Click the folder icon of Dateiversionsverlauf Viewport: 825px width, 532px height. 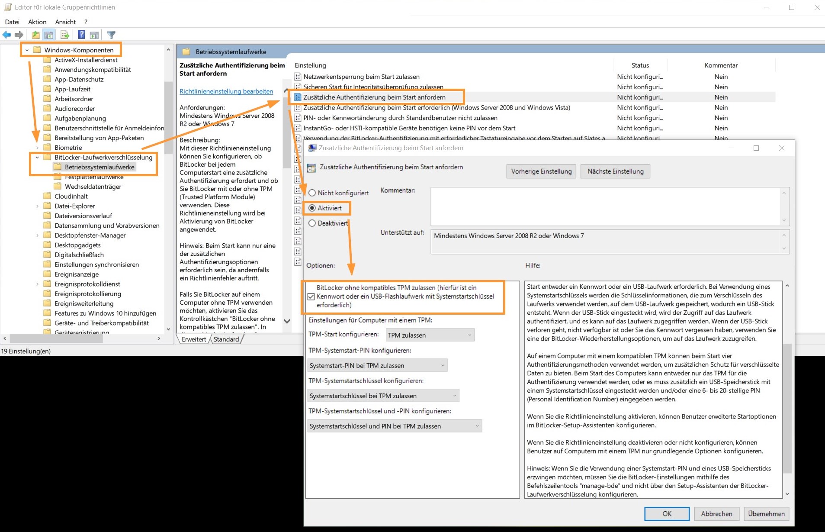[x=48, y=216]
